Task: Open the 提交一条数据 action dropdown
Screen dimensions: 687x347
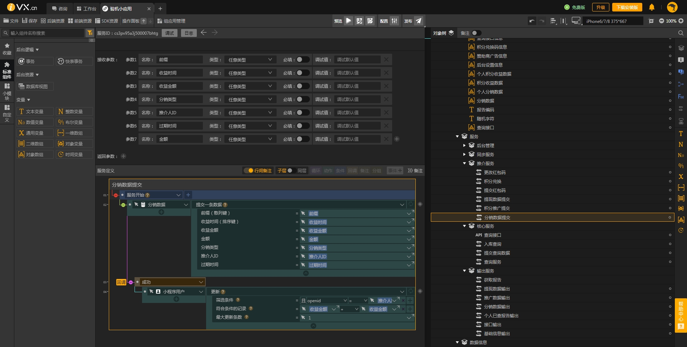Action: pos(300,204)
